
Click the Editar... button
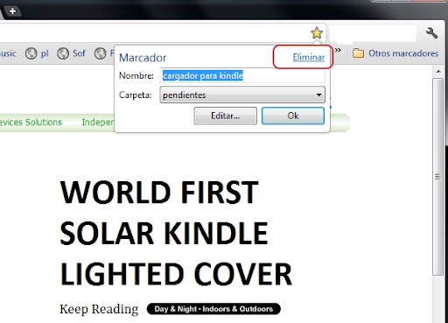click(x=226, y=116)
